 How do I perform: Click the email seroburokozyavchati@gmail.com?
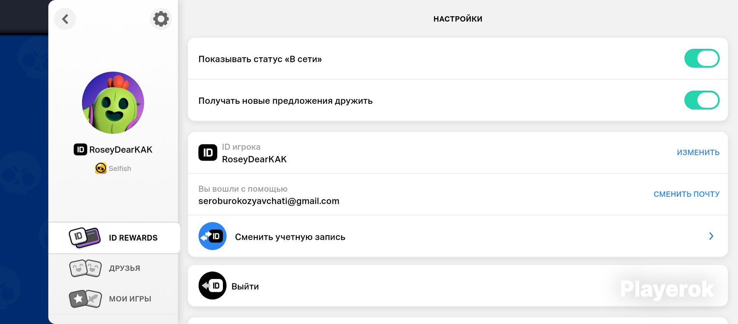(x=269, y=201)
